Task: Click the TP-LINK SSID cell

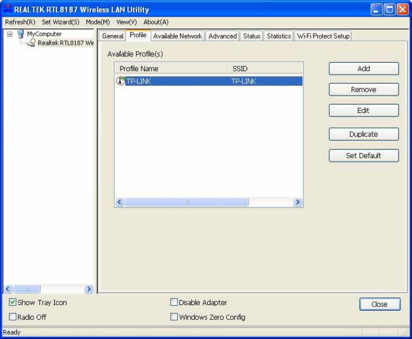Action: click(x=244, y=81)
